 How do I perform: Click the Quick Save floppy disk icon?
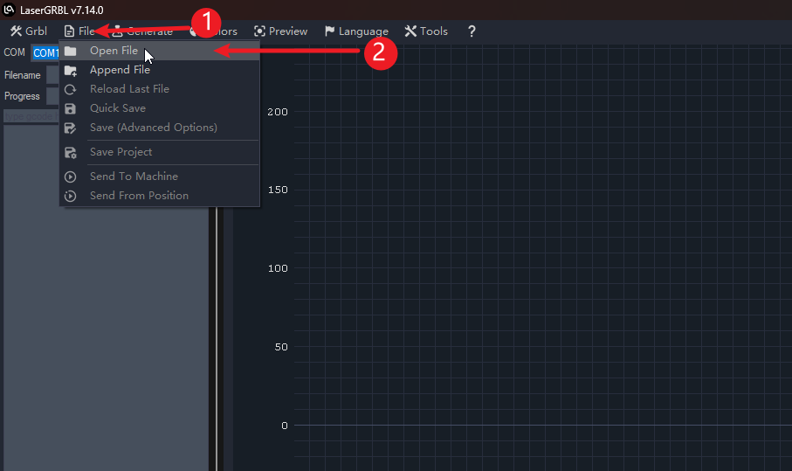(x=71, y=108)
